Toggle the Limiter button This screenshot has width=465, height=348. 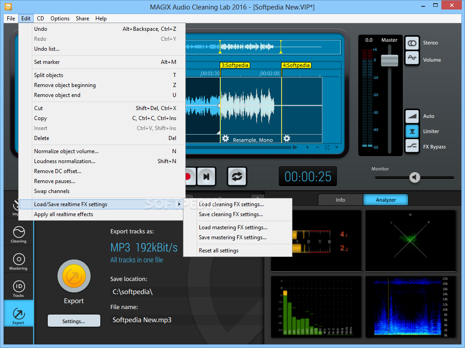tap(412, 131)
